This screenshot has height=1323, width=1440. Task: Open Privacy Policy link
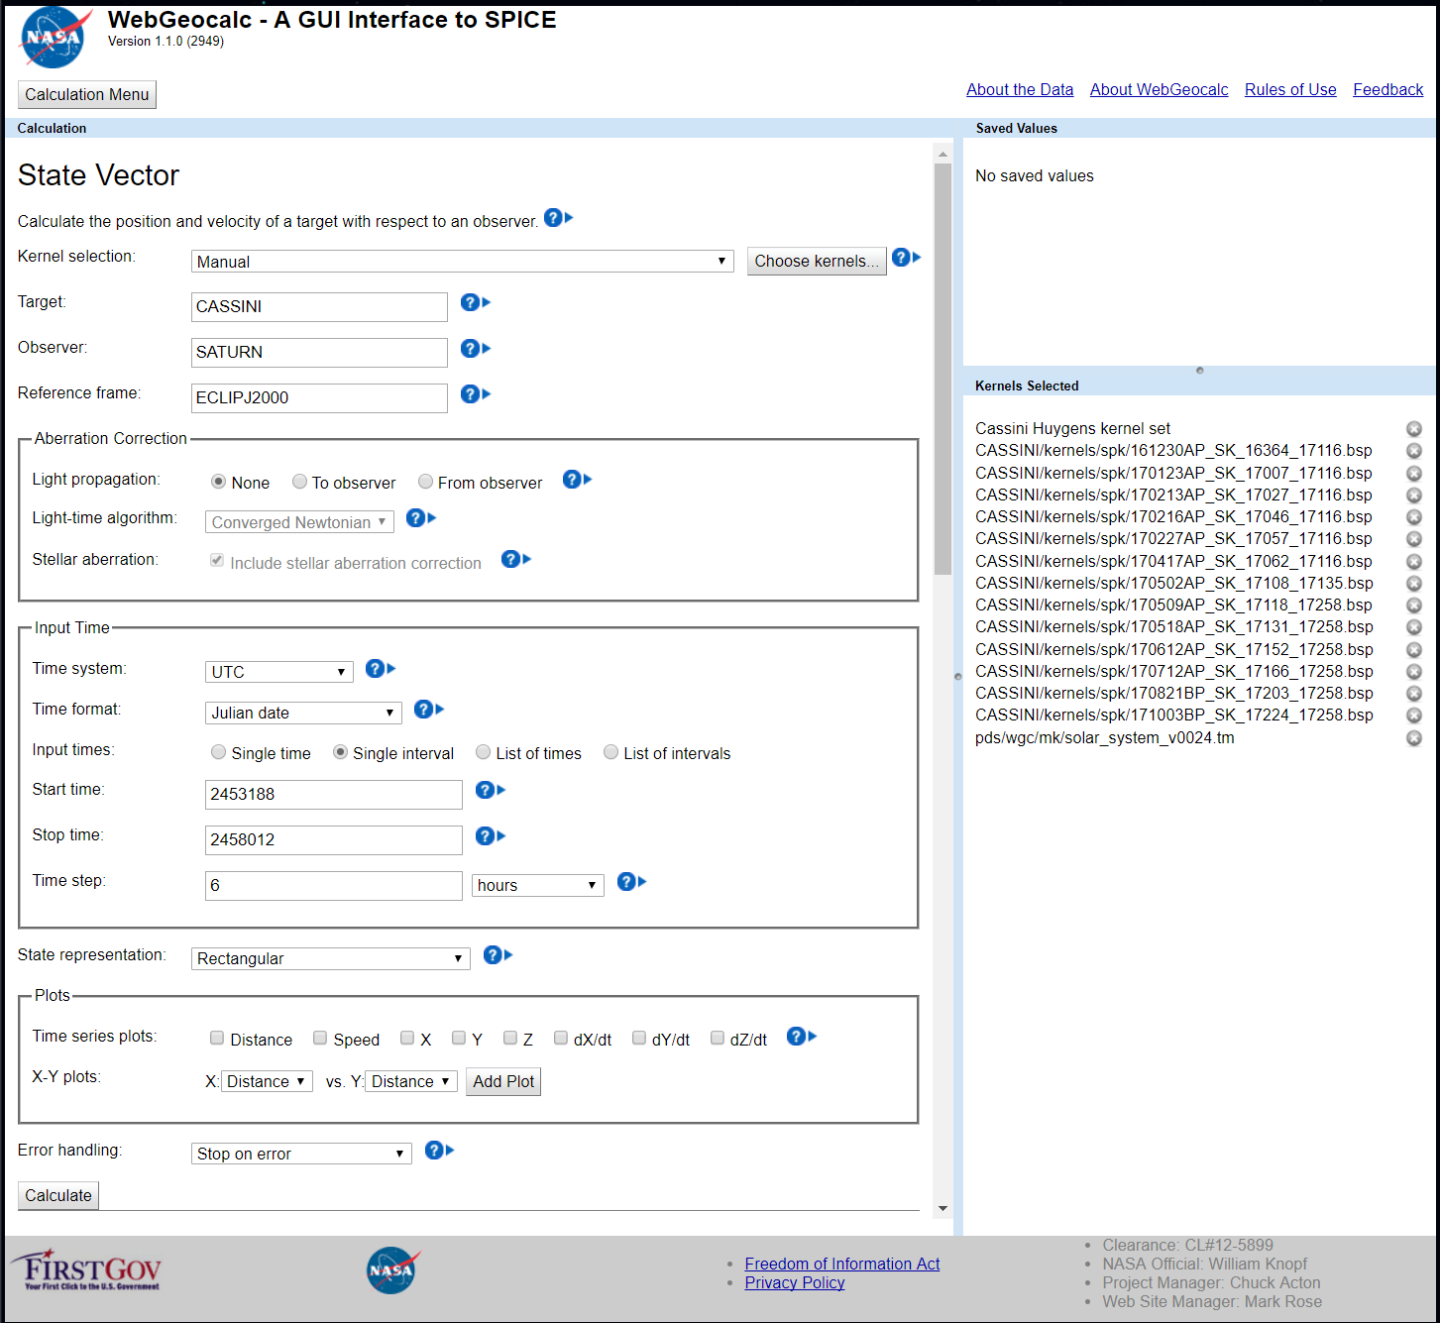795,1282
